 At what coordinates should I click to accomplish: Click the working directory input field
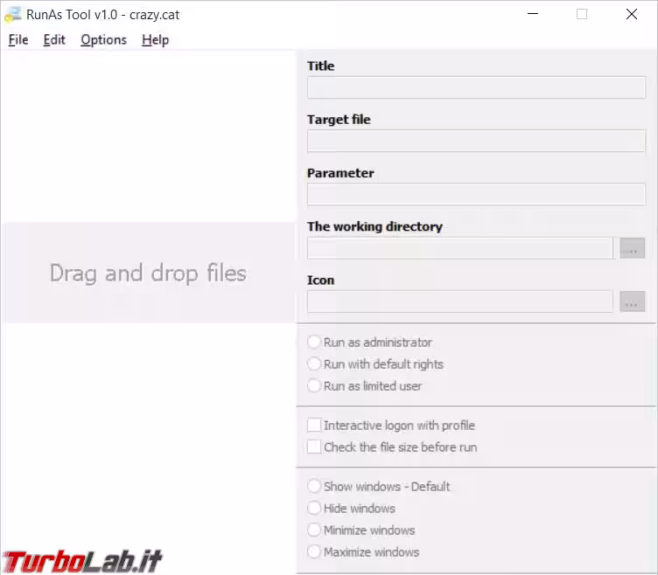pos(460,247)
